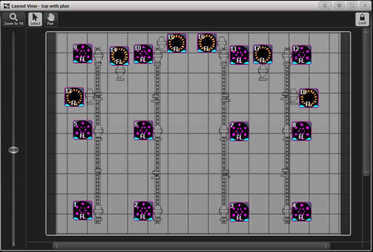
Task: Select magenta fixture number 3
Action: [239, 212]
